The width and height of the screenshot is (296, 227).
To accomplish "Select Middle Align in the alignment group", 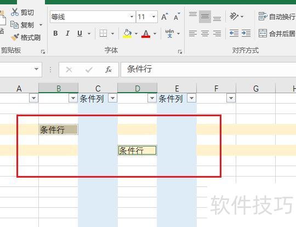I will pyautogui.click(x=205, y=16).
